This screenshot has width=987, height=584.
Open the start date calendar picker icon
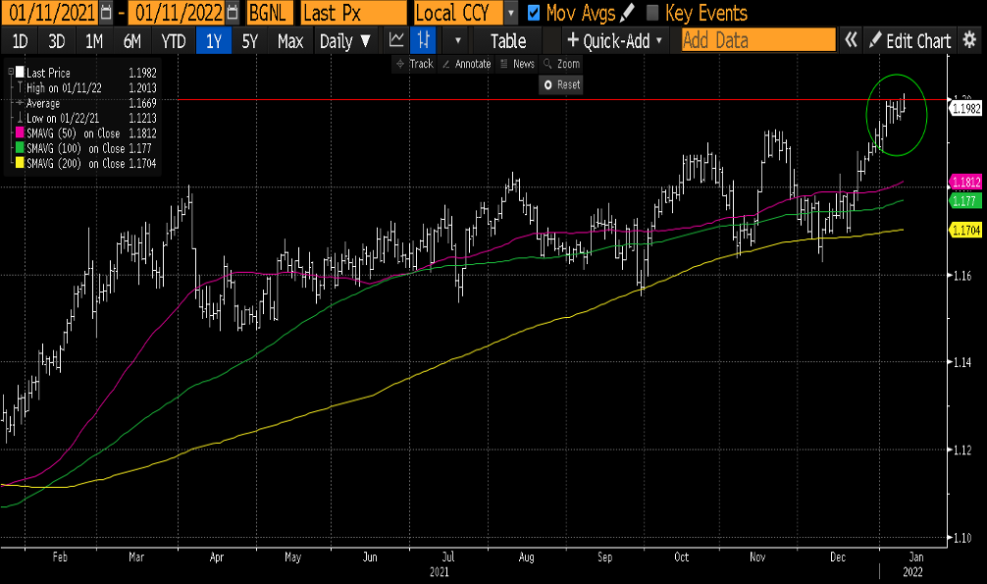(105, 13)
